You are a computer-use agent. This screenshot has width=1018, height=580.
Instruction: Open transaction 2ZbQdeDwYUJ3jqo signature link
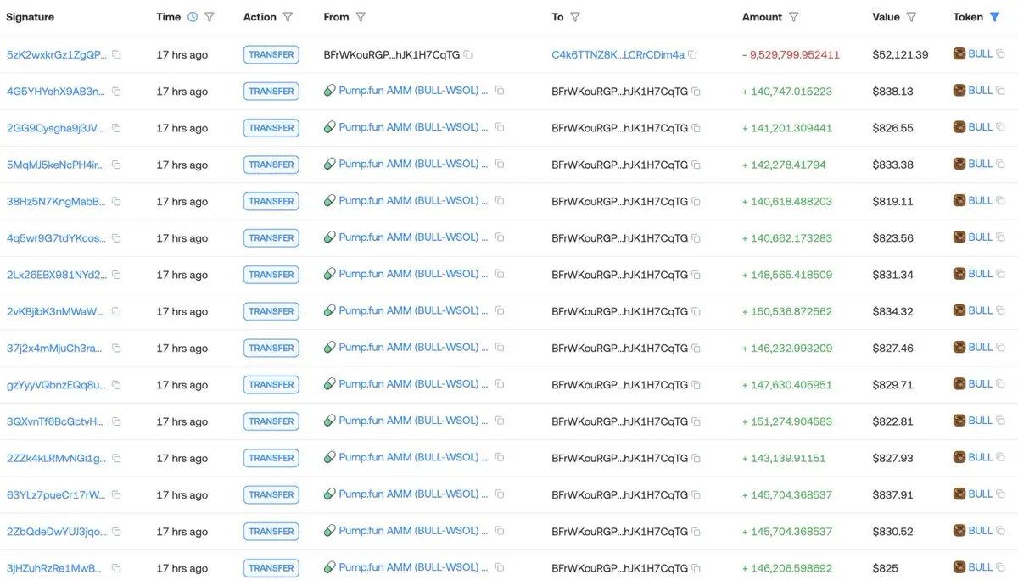(57, 532)
